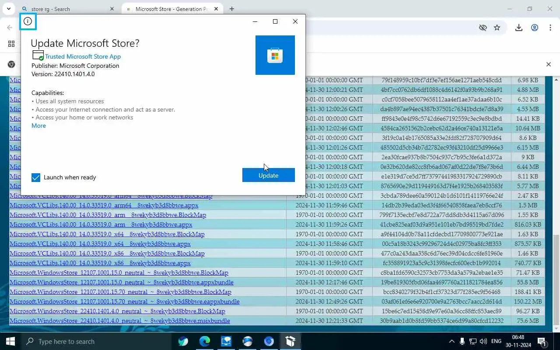Download VCLibs 14.0.33519.0 x64 appx link
Screen dimensions: 560x350
coord(100,244)
